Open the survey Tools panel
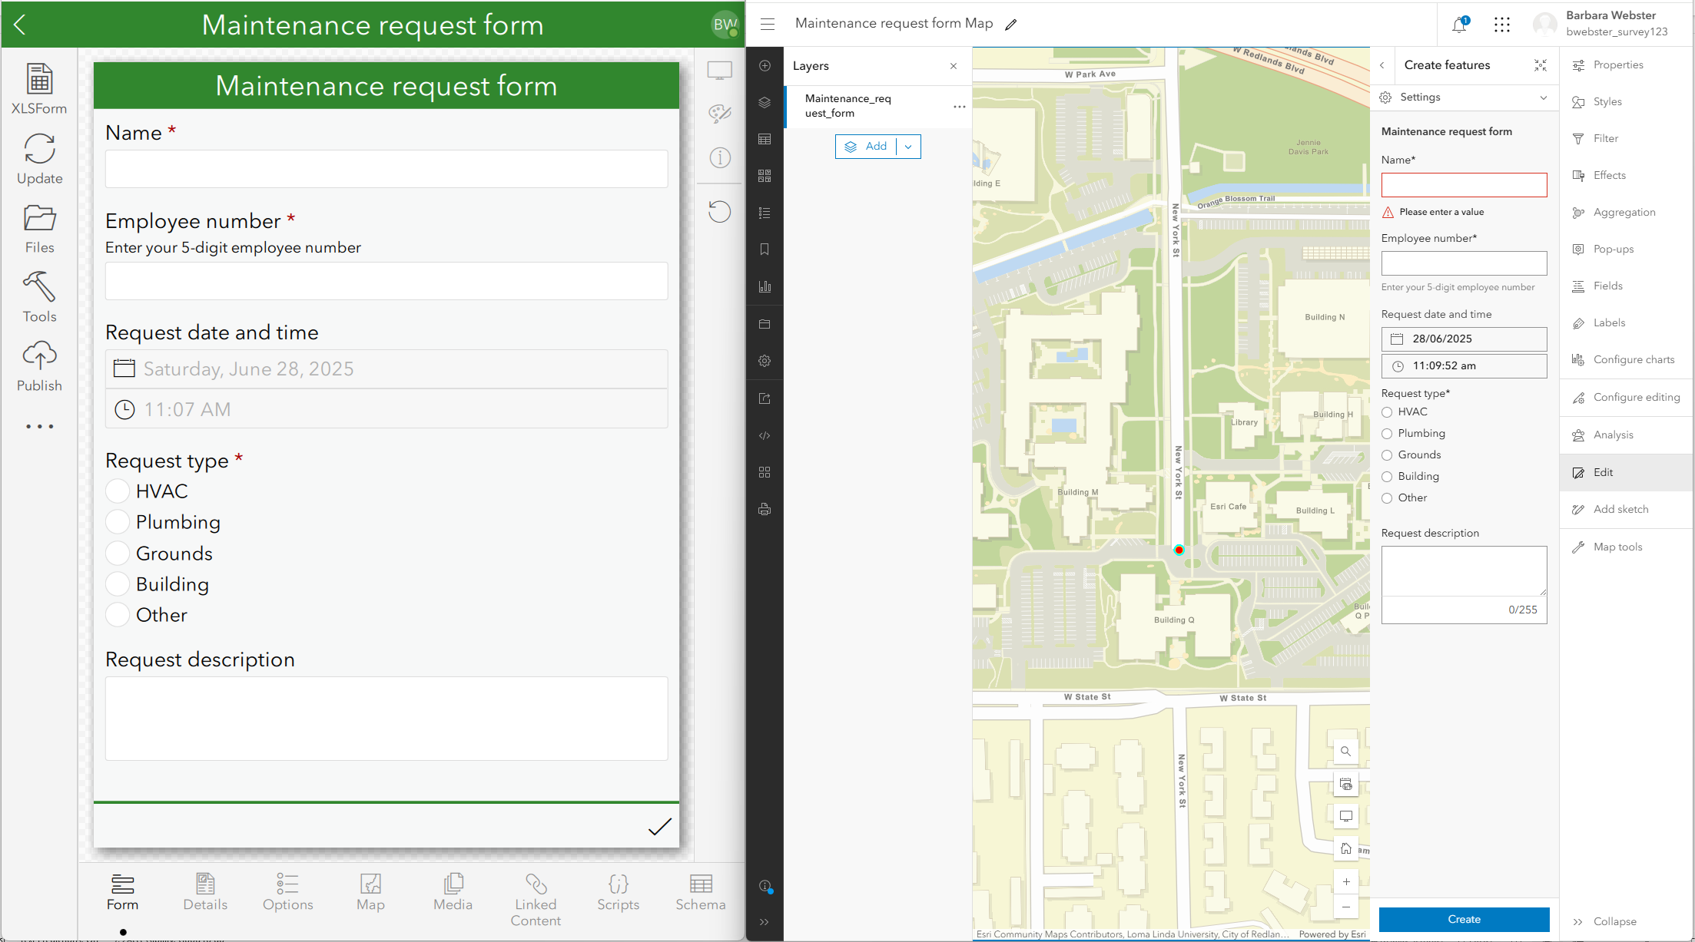The width and height of the screenshot is (1695, 942). point(39,296)
